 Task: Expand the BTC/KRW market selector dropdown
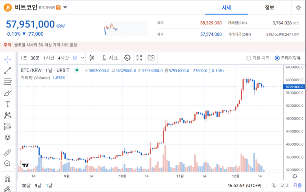pos(65,7)
